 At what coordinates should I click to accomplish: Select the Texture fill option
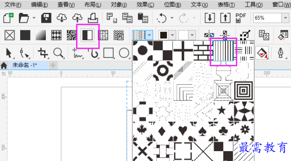click(x=104, y=35)
